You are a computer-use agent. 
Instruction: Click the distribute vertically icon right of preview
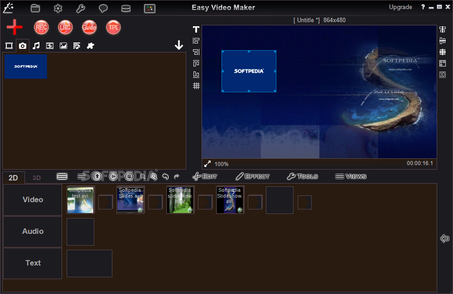(442, 41)
